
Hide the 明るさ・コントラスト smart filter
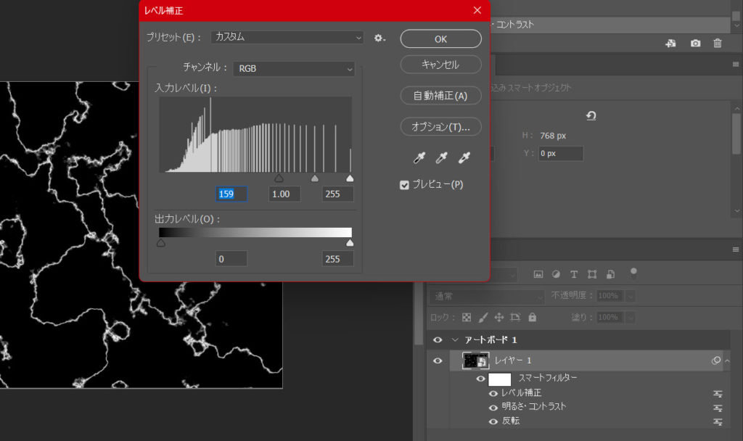[493, 407]
